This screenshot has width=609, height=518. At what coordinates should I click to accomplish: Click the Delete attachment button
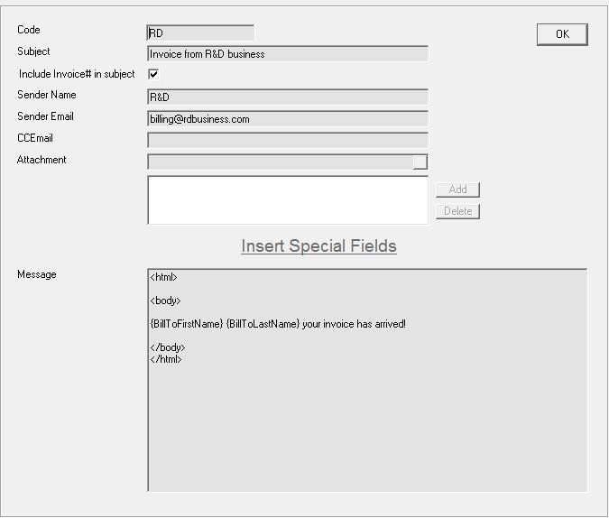[458, 211]
